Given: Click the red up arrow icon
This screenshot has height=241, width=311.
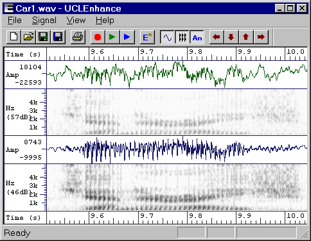Looking at the screenshot, I should pyautogui.click(x=246, y=37).
